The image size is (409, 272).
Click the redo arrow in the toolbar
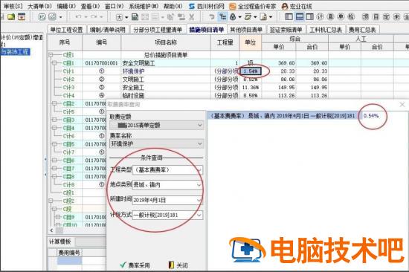point(94,17)
